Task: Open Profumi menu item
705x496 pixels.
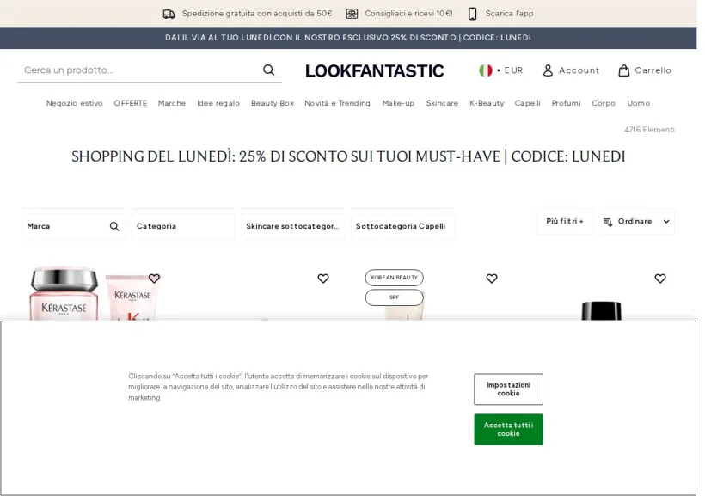Action: tap(566, 103)
